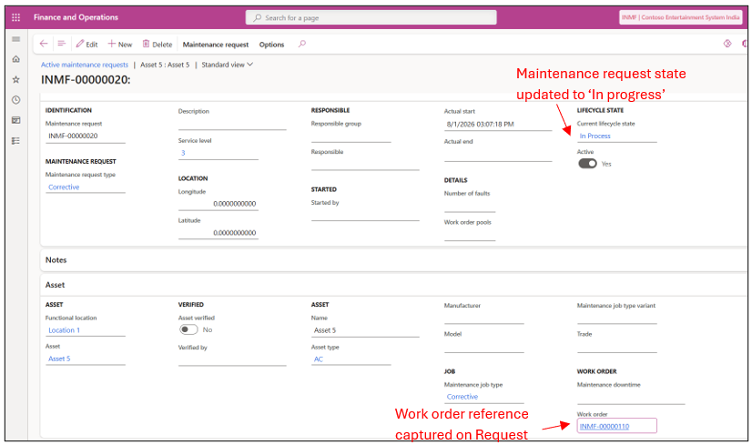Toggle the Active lifecycle state switch
752x445 pixels.
[587, 164]
